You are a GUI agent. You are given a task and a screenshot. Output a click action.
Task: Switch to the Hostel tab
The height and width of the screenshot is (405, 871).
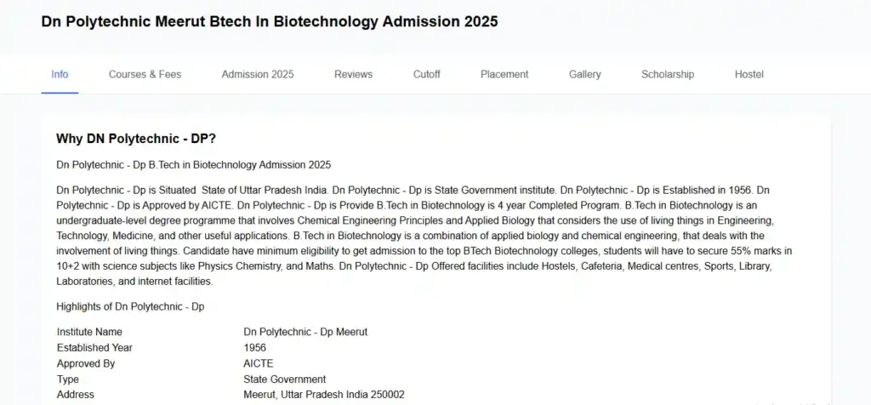749,74
